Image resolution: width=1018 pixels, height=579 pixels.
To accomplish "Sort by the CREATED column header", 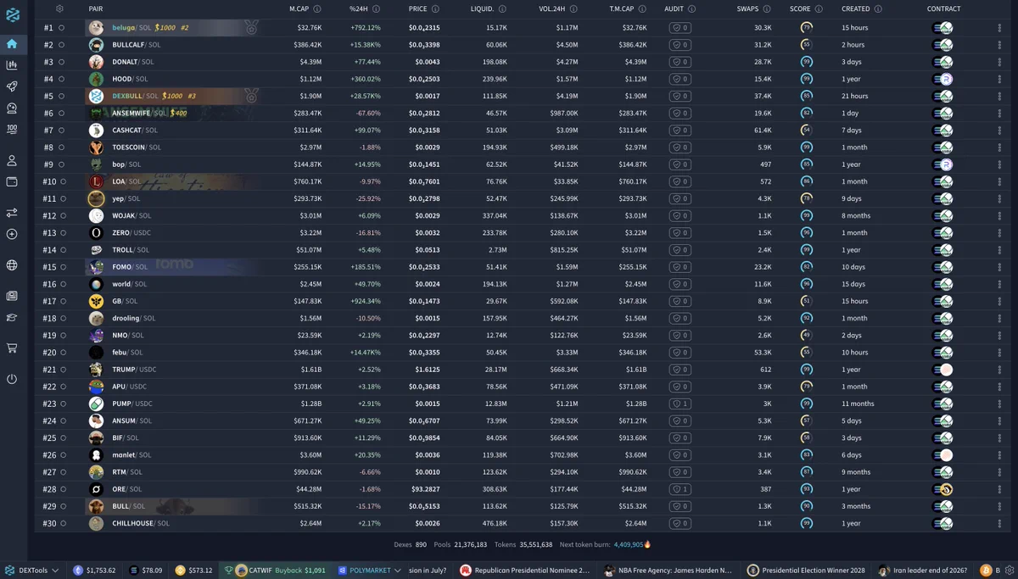I will pos(855,8).
